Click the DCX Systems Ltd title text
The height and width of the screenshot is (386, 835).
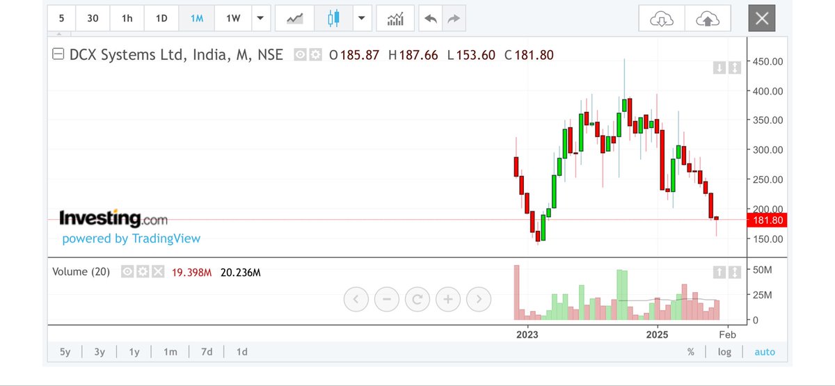pyautogui.click(x=176, y=55)
